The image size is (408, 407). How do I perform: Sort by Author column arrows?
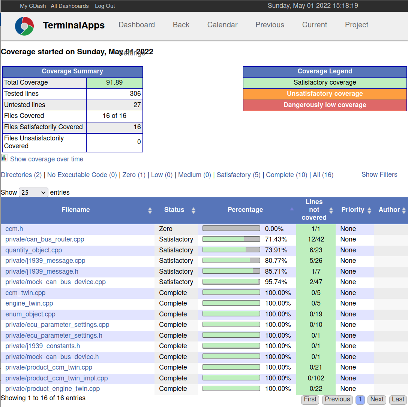click(x=404, y=210)
